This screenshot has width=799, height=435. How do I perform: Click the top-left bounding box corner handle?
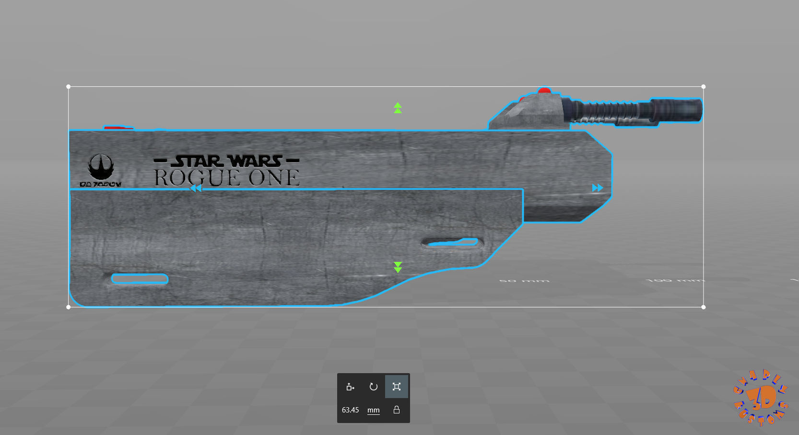coord(69,87)
